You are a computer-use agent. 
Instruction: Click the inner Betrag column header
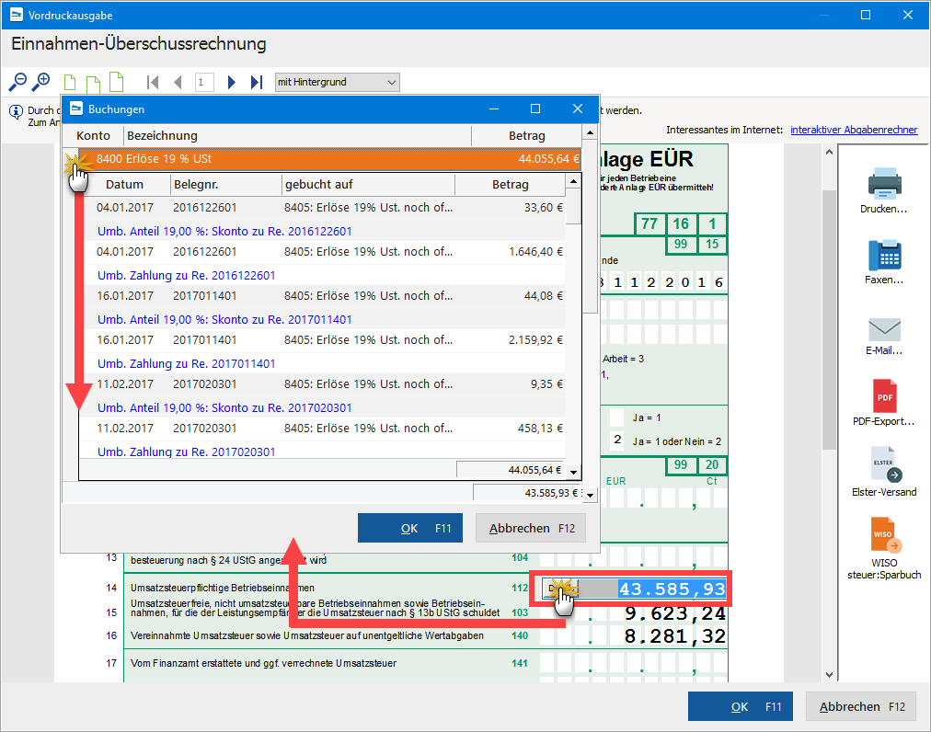pyautogui.click(x=510, y=185)
